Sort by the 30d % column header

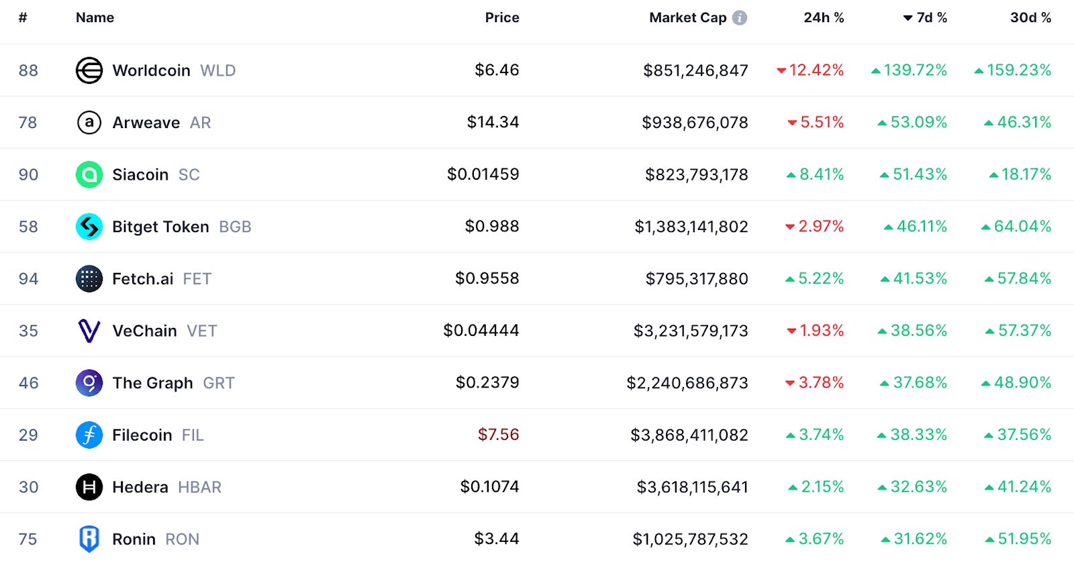(1031, 17)
